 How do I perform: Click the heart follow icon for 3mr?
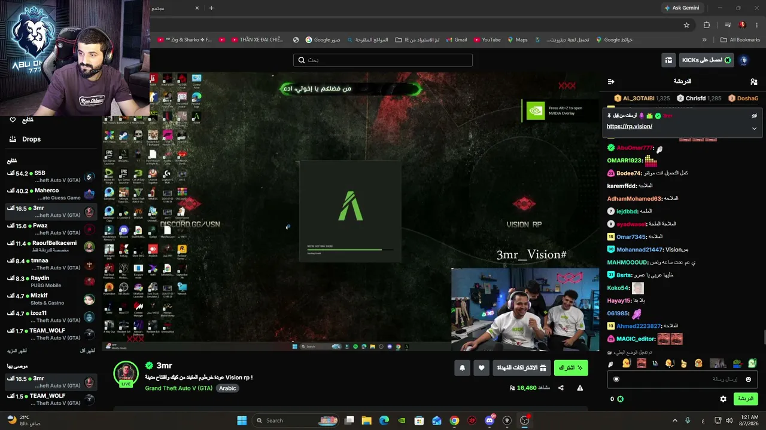click(x=481, y=368)
